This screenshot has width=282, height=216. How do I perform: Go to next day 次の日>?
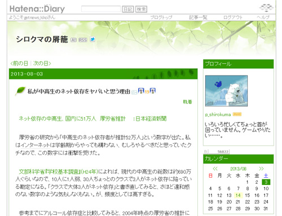[x=42, y=63]
